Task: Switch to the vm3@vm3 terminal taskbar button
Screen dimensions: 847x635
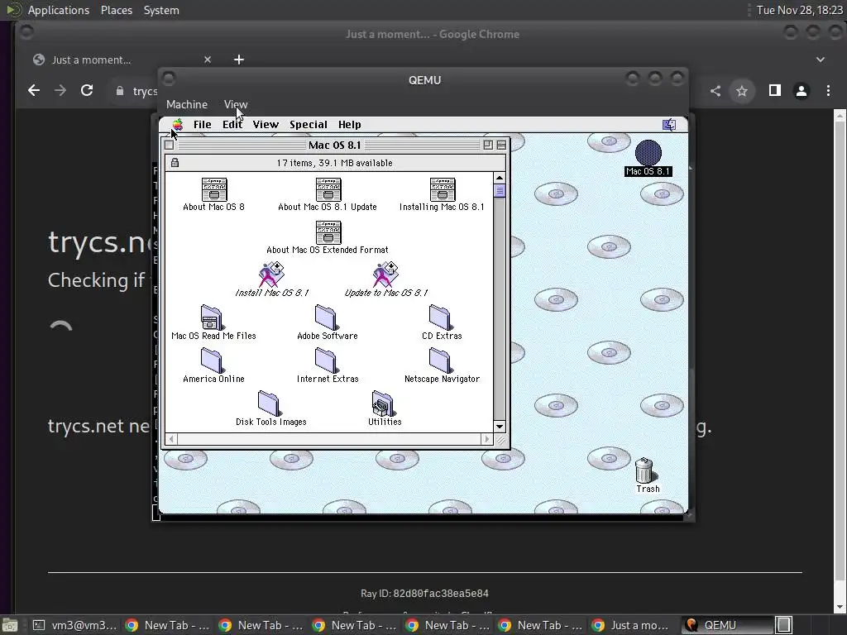Action: pos(74,625)
